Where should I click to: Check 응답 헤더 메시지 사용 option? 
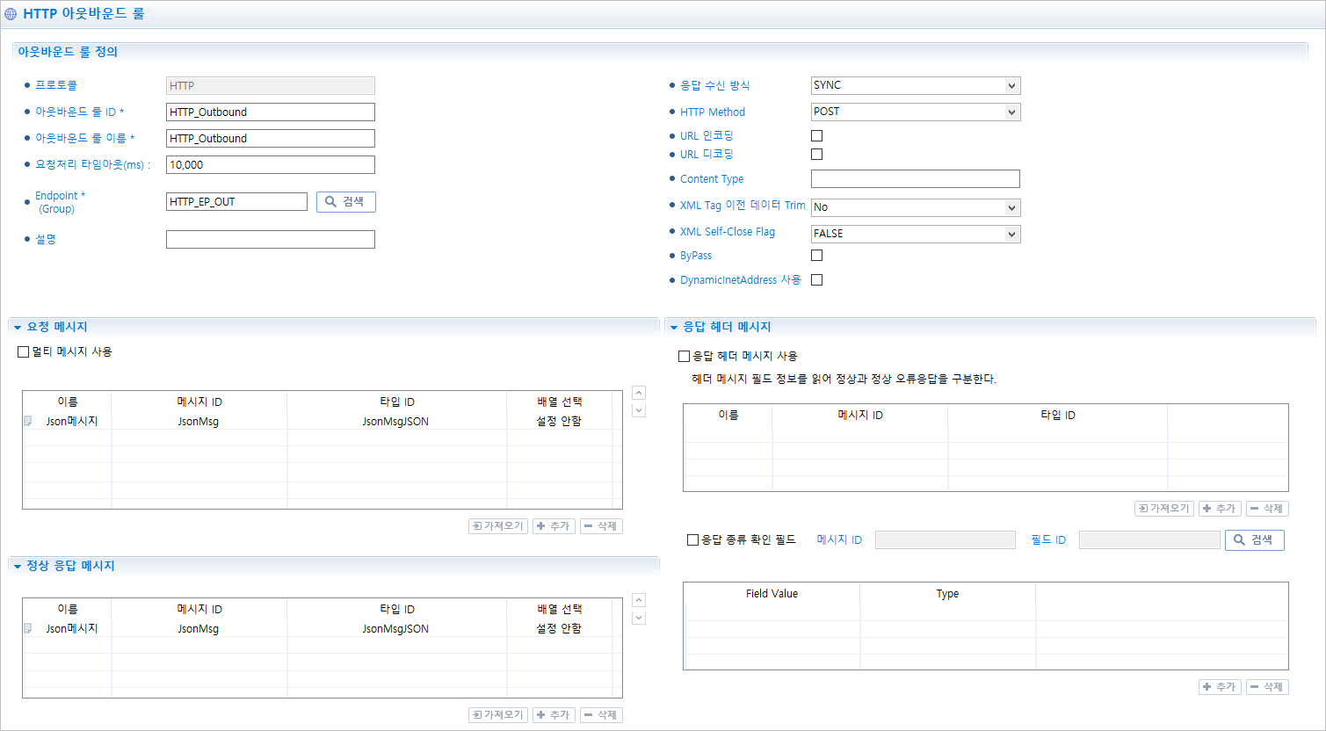tap(683, 356)
